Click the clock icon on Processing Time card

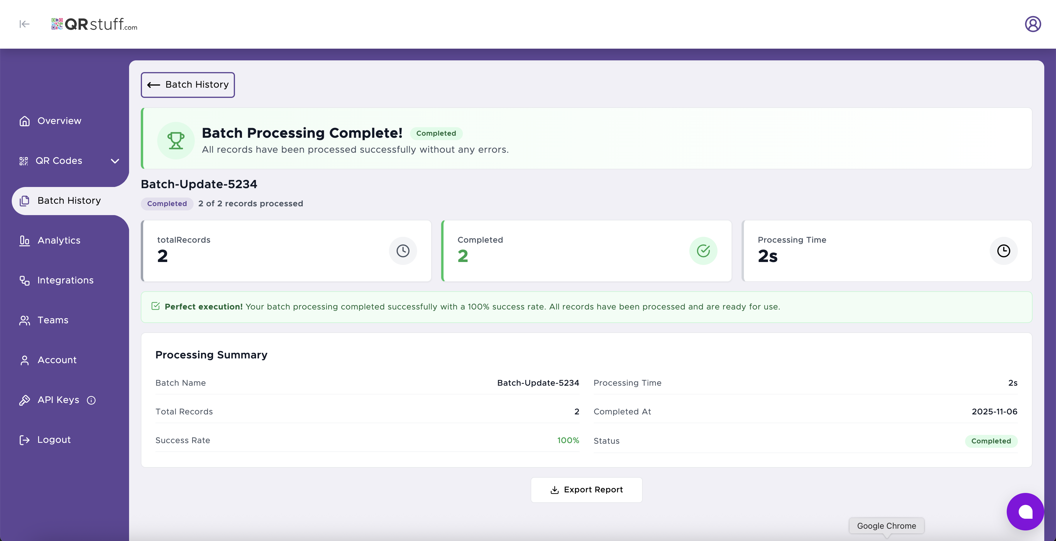[1003, 251]
